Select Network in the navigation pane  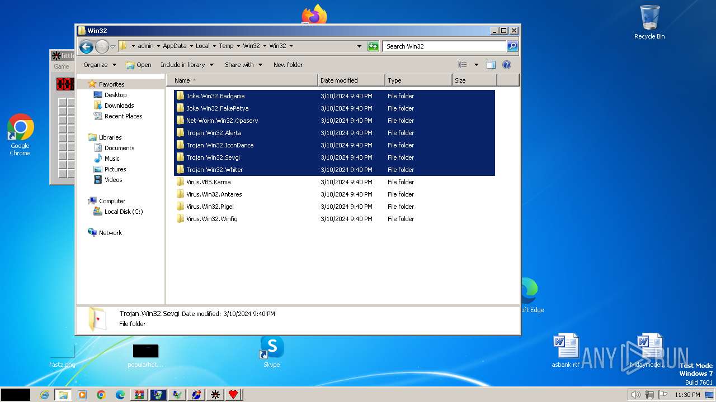pyautogui.click(x=110, y=233)
